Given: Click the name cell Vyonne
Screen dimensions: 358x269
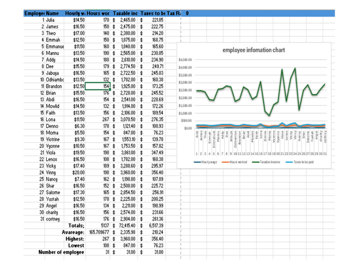Looking at the screenshot, I should pyautogui.click(x=54, y=146).
